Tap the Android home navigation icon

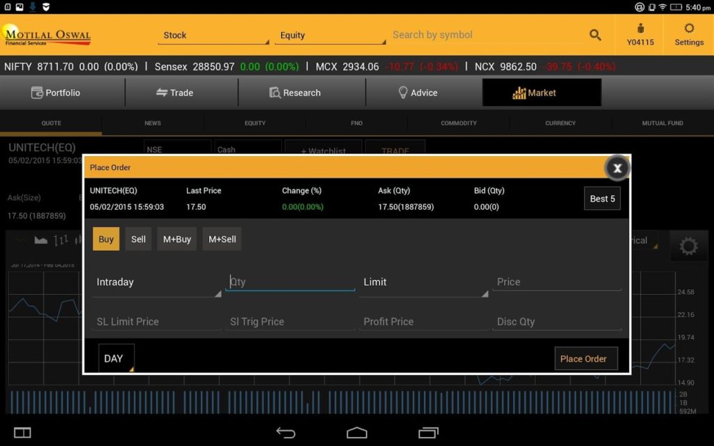pos(357,433)
